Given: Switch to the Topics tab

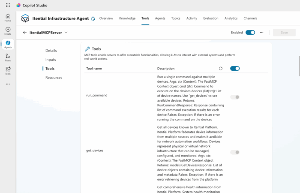Looking at the screenshot, I should [x=176, y=18].
